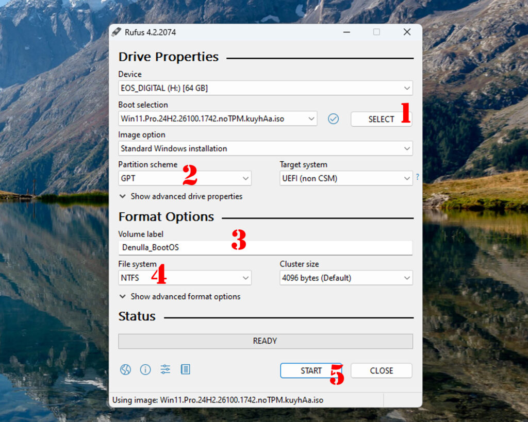Click the Volume label text field

265,247
